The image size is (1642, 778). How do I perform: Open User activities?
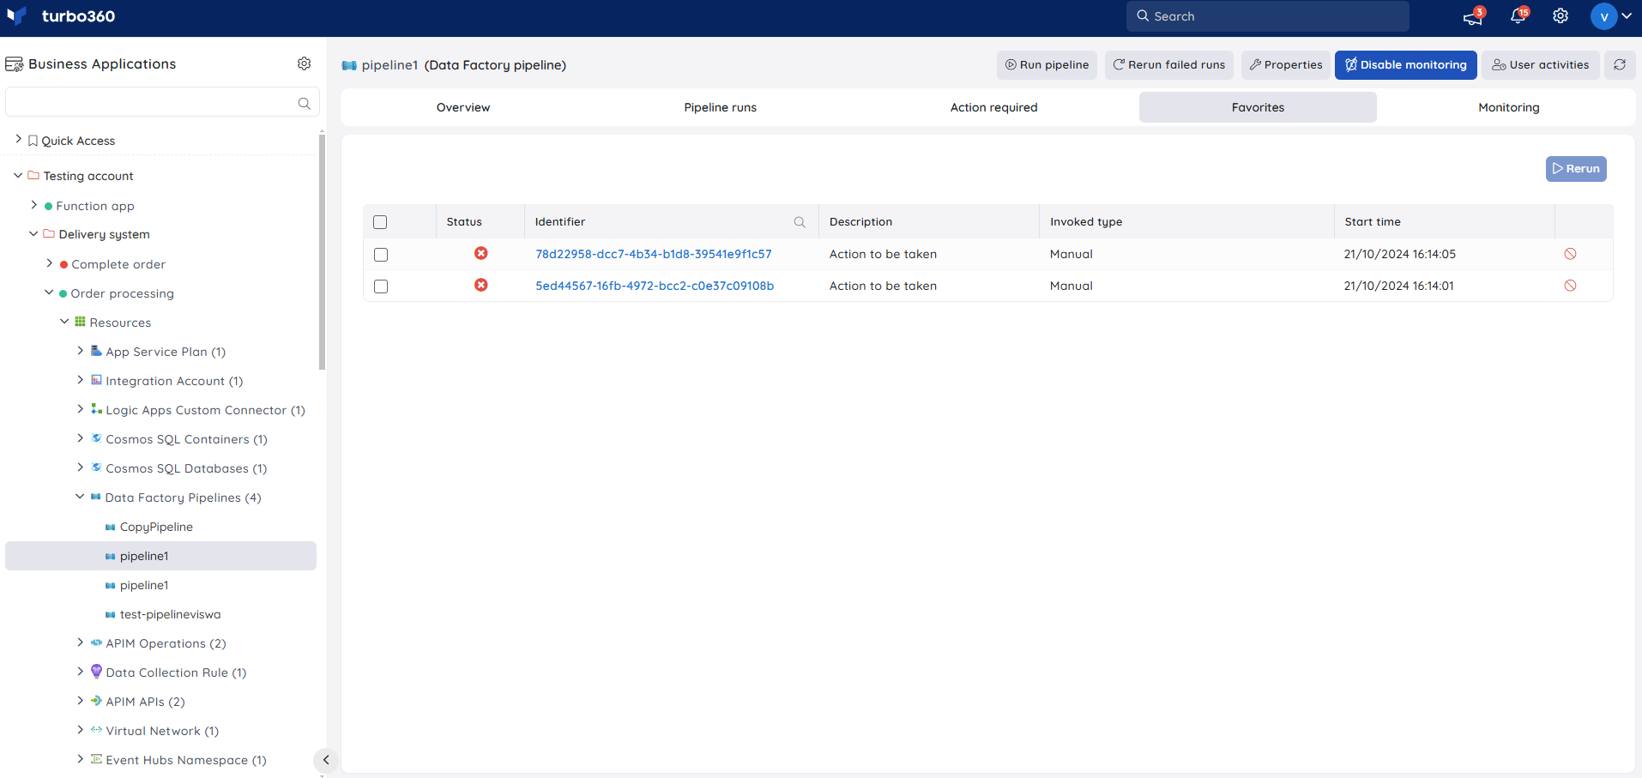tap(1540, 65)
